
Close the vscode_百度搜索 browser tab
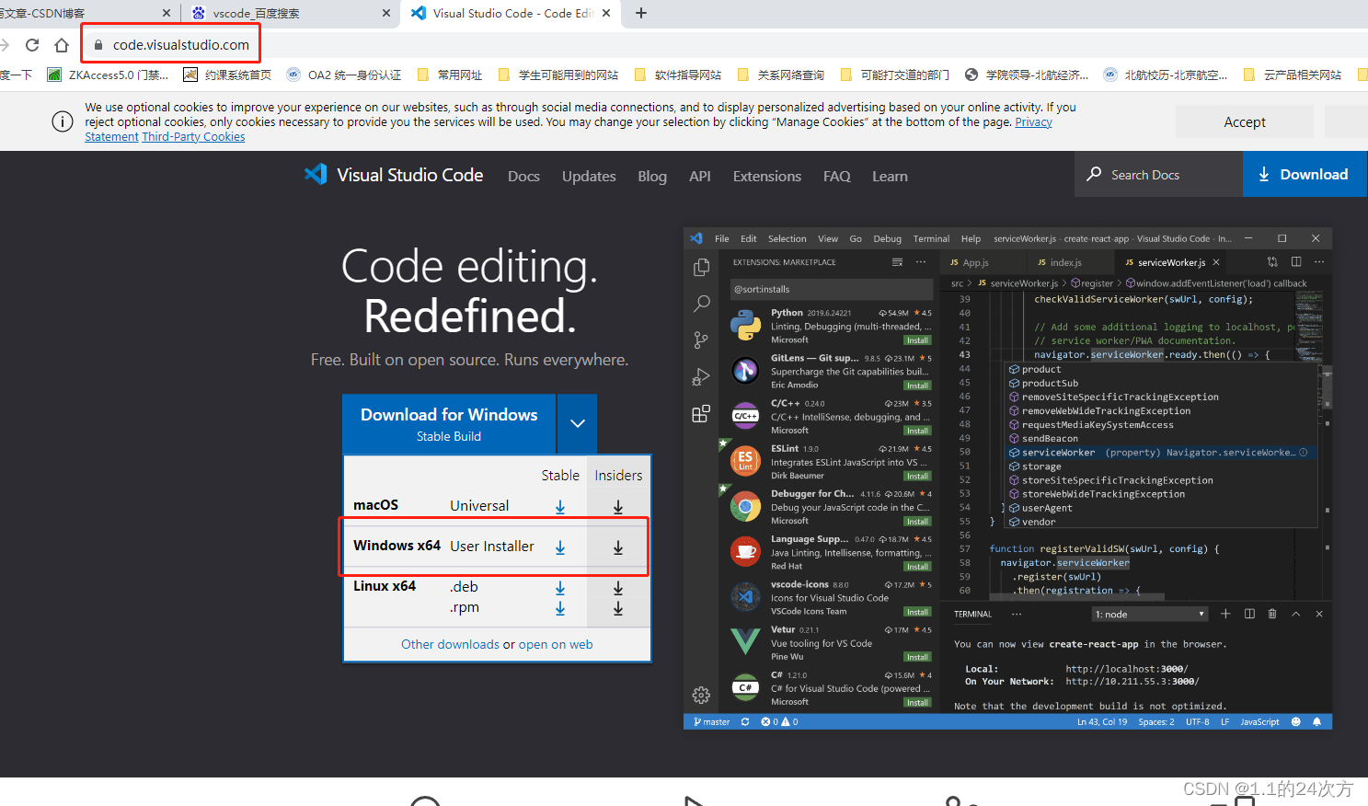[385, 13]
